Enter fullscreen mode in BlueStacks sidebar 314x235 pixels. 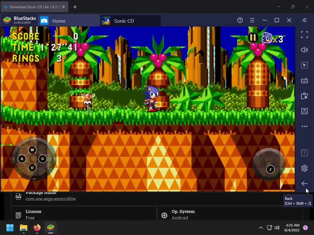[304, 35]
